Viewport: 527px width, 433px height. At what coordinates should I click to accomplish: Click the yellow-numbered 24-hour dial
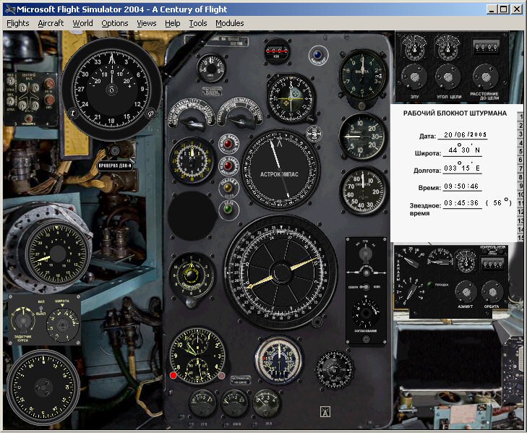(x=192, y=160)
